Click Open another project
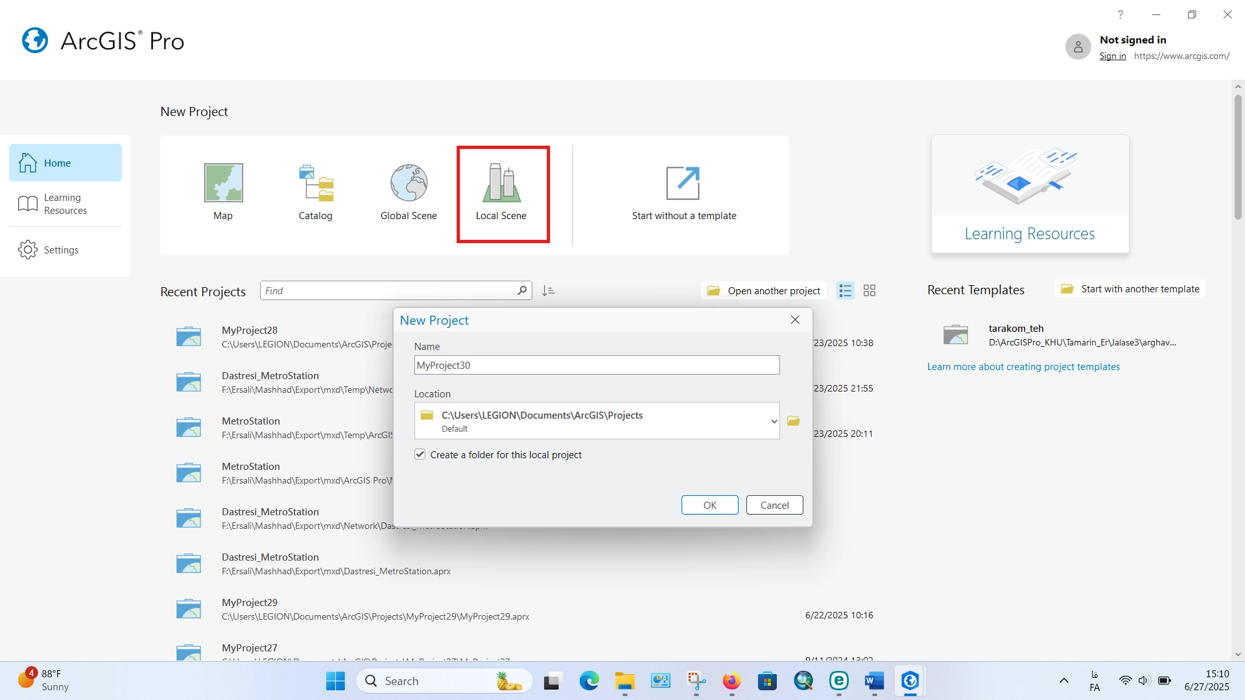 [x=764, y=290]
